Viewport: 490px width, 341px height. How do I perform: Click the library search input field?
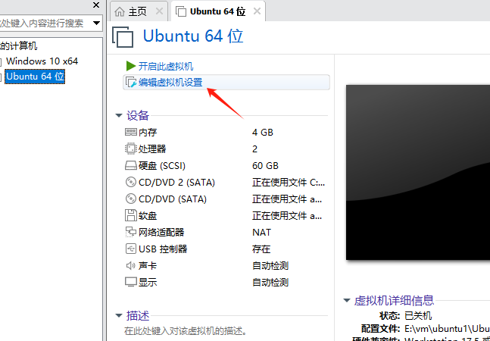[45, 23]
